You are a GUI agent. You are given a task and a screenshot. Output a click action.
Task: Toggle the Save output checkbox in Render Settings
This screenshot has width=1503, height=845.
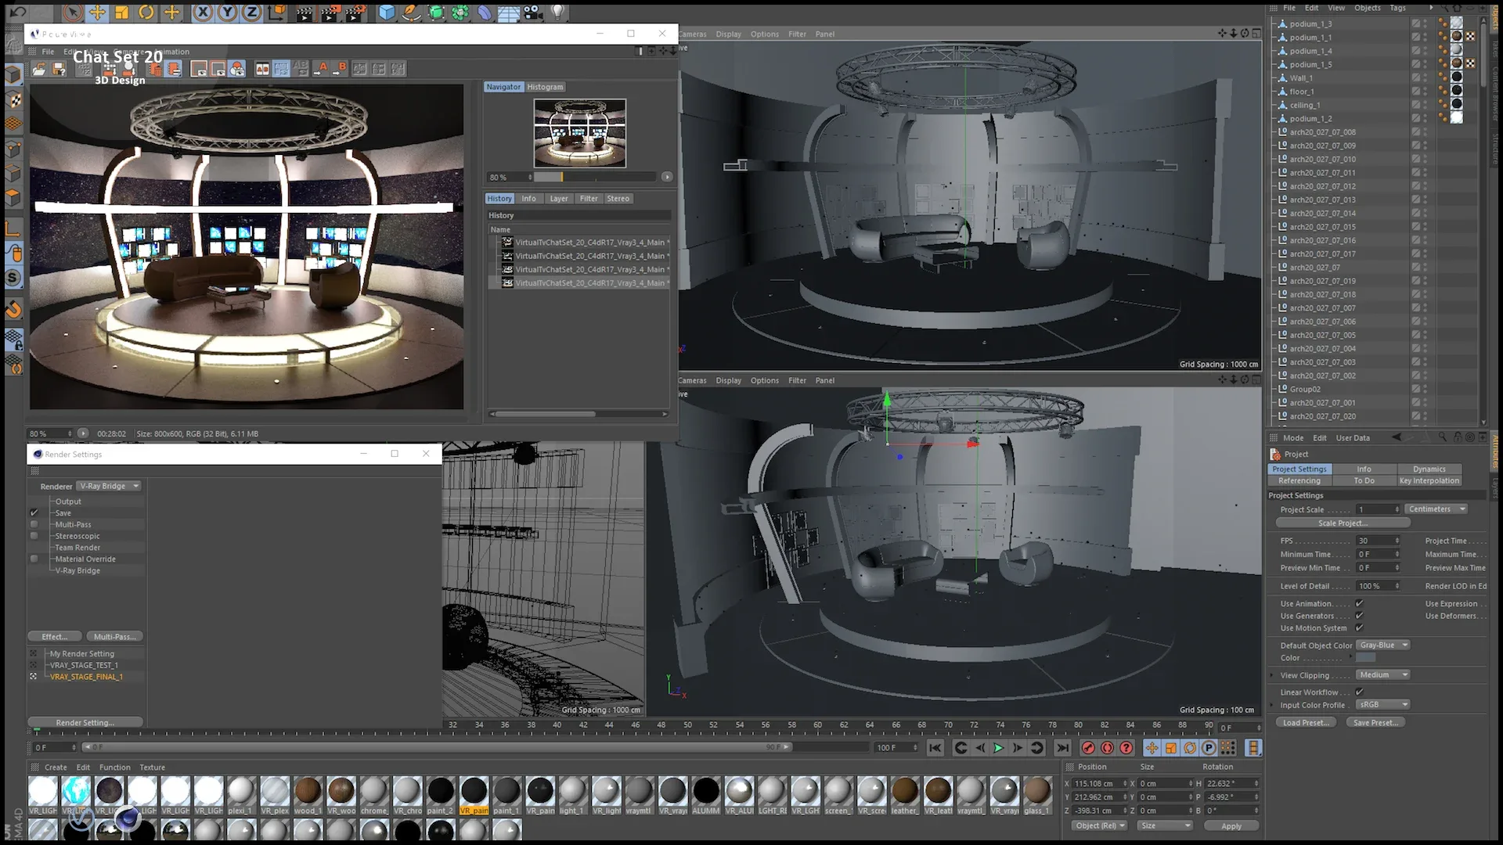(x=33, y=512)
